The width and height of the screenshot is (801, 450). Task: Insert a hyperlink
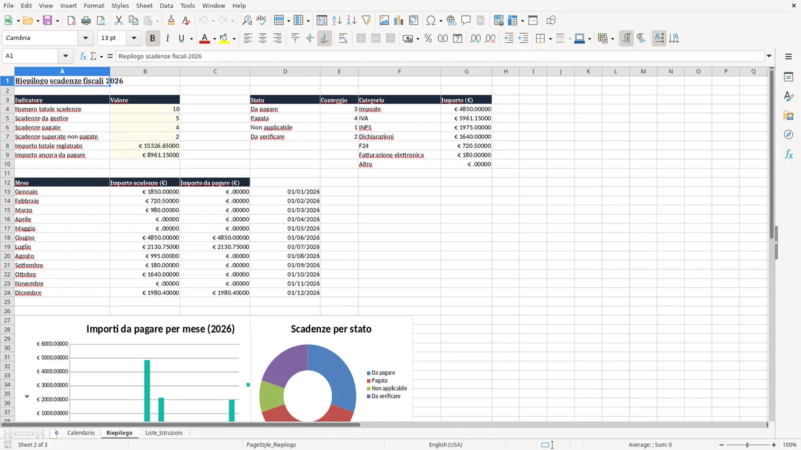click(452, 21)
